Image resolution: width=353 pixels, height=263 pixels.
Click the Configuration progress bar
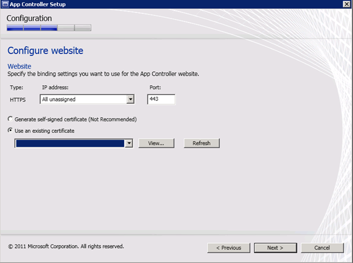pos(49,27)
